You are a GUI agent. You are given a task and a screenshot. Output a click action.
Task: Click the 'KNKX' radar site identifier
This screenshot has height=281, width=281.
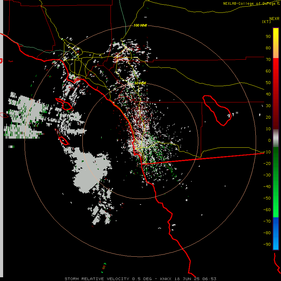(166, 279)
